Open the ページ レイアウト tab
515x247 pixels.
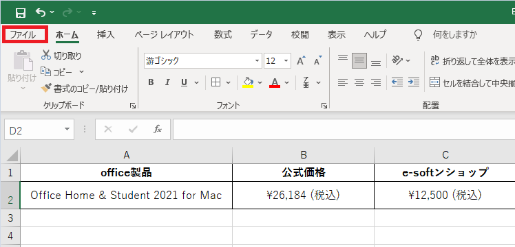click(x=164, y=34)
